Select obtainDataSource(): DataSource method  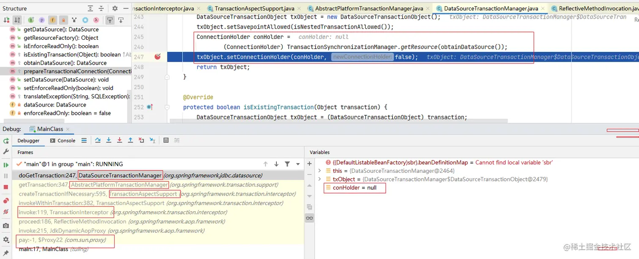[x=65, y=63]
